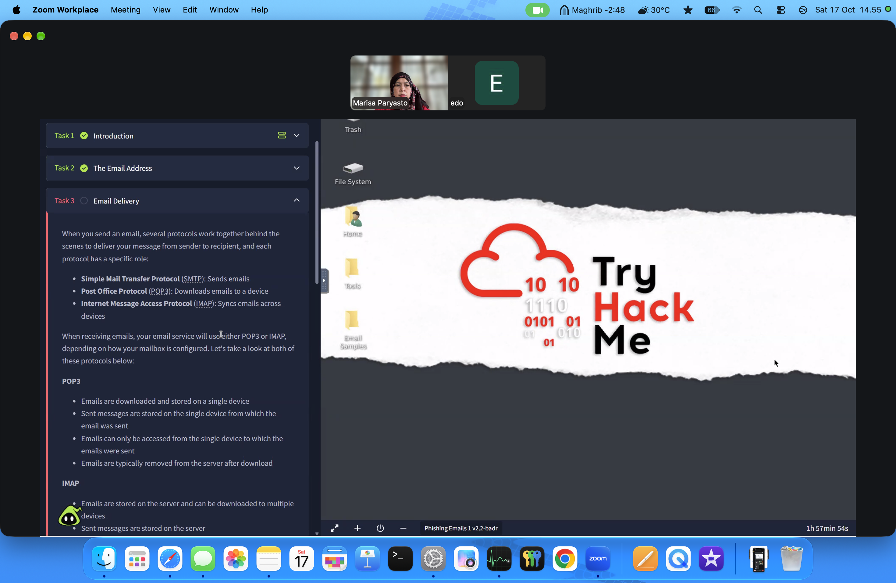The image size is (896, 583).
Task: Click the 1h 57min 54s remaining-time text
Action: [827, 528]
